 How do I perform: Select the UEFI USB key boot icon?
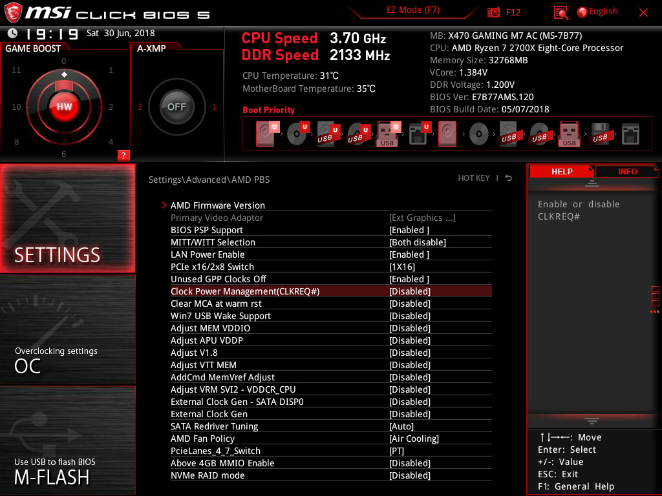[389, 134]
